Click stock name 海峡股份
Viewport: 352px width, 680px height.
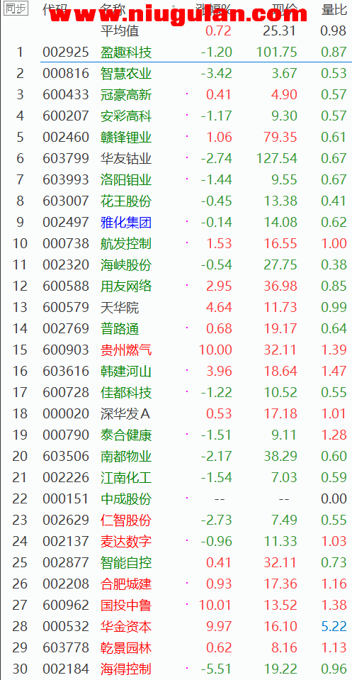click(126, 264)
